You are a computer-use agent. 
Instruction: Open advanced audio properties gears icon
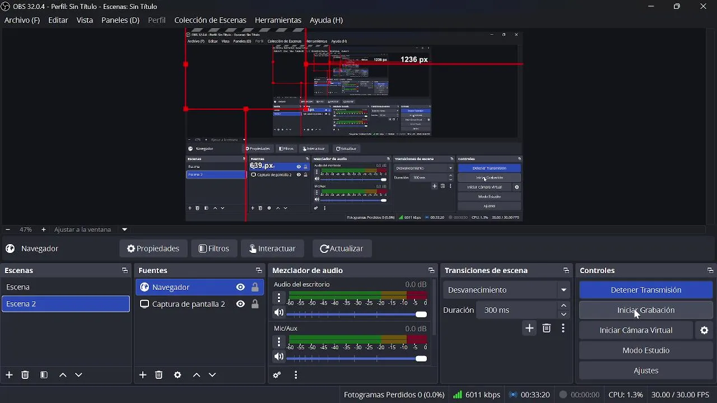[277, 375]
